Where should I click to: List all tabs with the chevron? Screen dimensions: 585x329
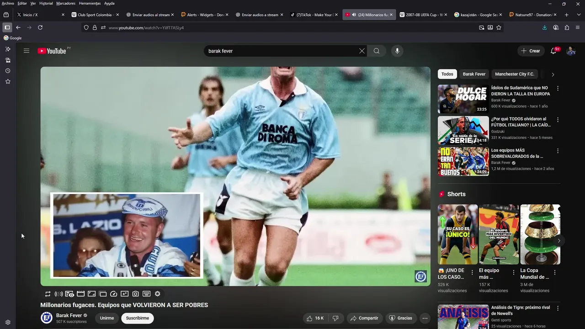click(x=579, y=15)
